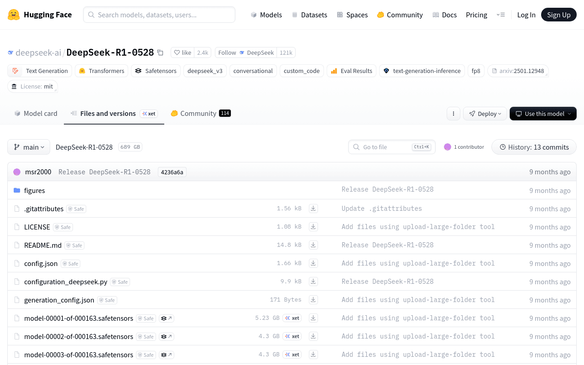
Task: Expand the navigation overflow menu icon
Action: click(x=501, y=15)
